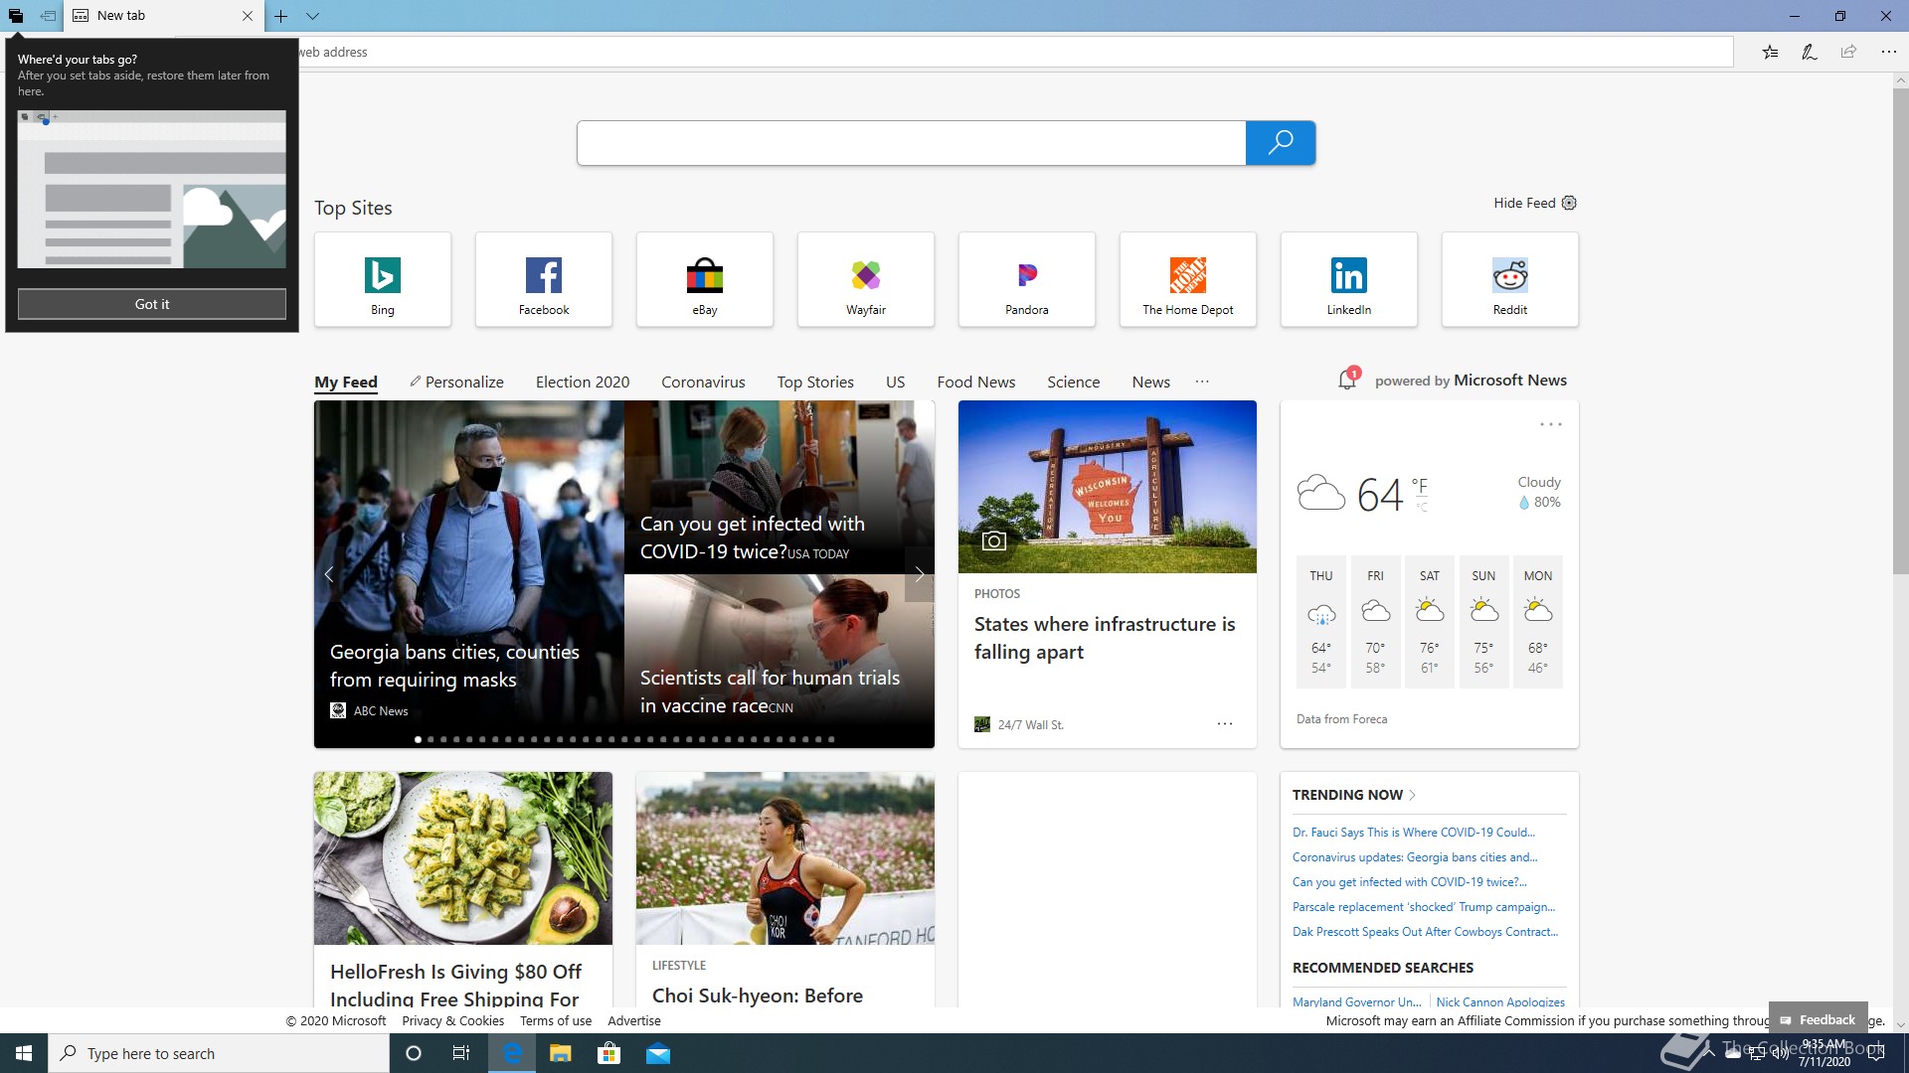
Task: Switch to Election 2020 tab
Action: coord(583,383)
